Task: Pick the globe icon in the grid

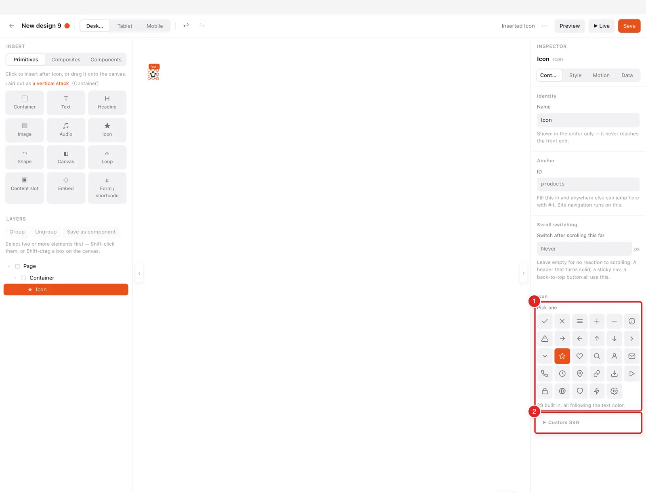Action: pyautogui.click(x=562, y=391)
